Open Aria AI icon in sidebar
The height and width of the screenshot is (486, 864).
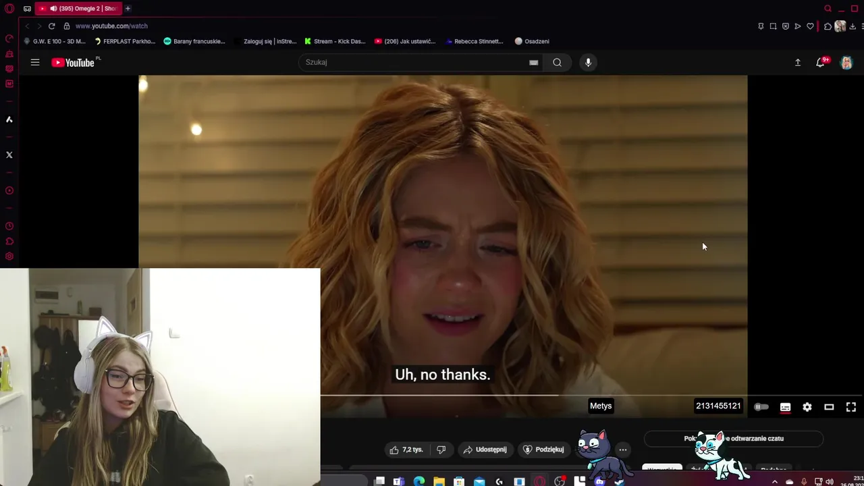[x=9, y=119]
